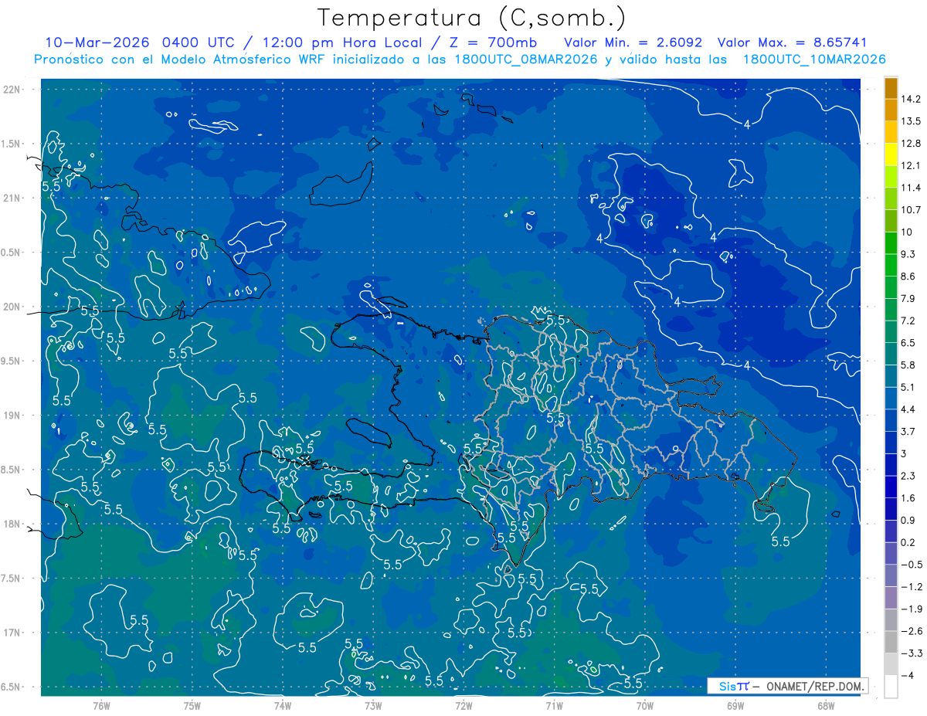The width and height of the screenshot is (927, 716).
Task: Click the 'Temperatura (C,somb.)' chart title
Action: (x=472, y=19)
